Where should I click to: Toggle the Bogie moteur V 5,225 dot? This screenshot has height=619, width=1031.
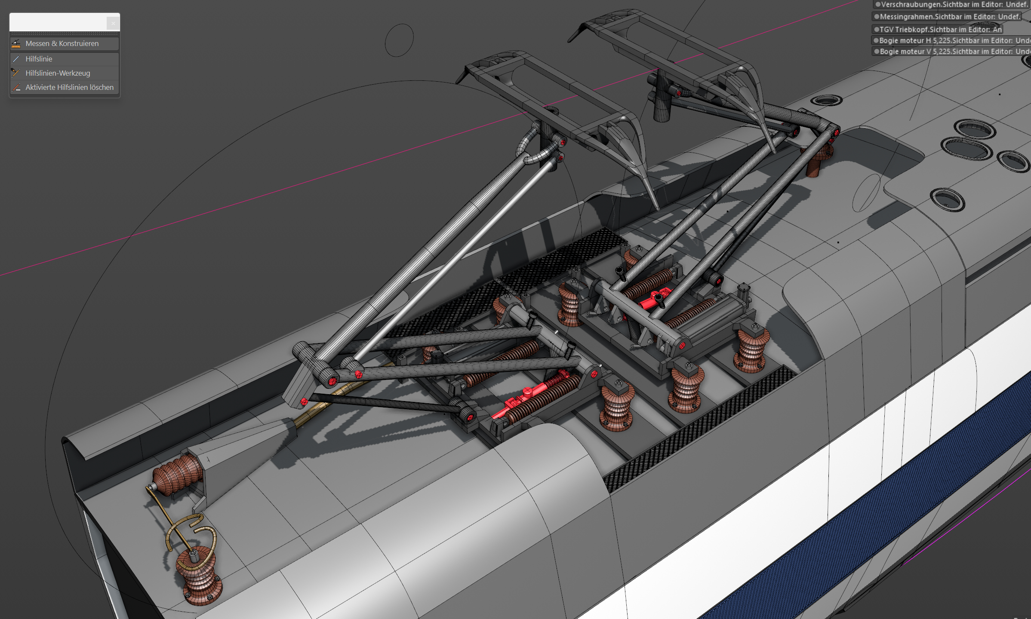(x=876, y=52)
